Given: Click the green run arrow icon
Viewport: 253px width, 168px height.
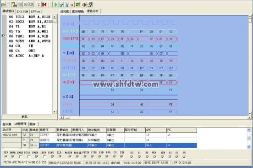Looking at the screenshot, I should pos(56,5).
